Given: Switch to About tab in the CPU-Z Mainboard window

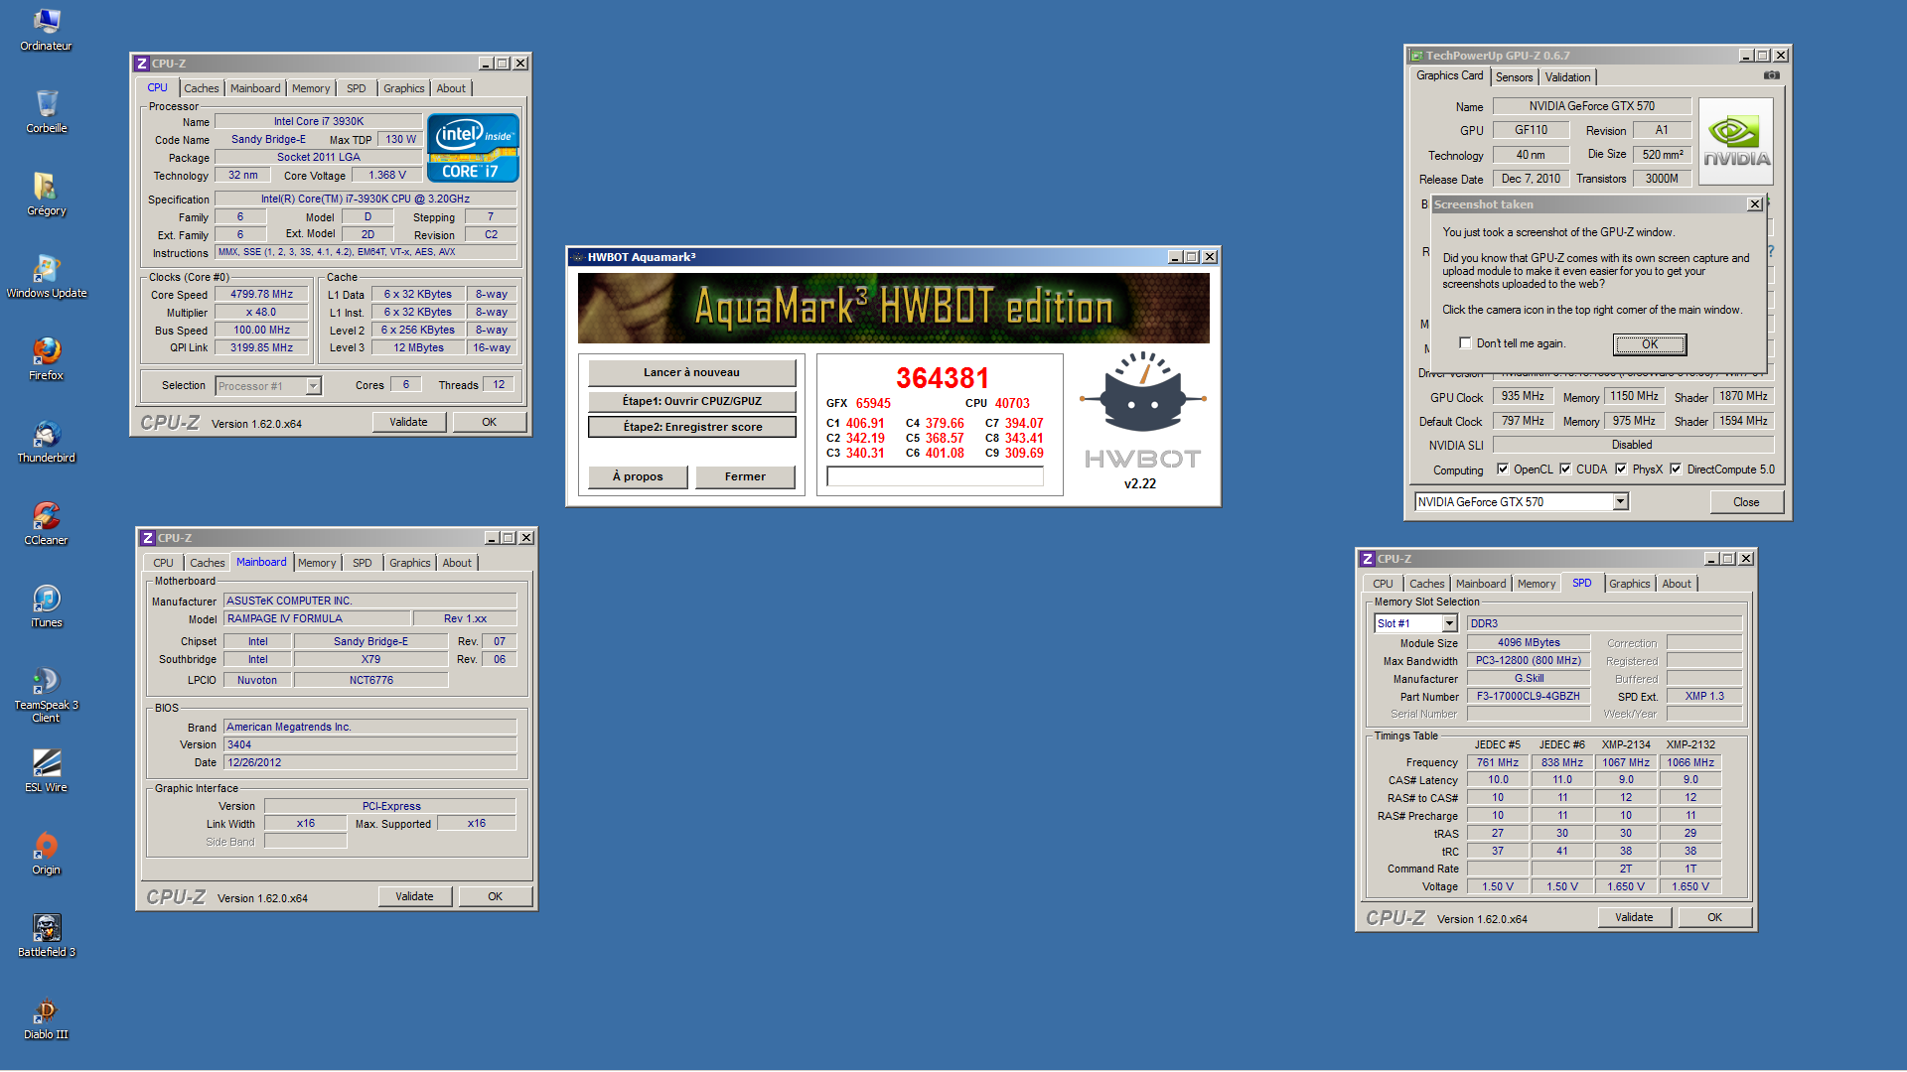Looking at the screenshot, I should [457, 563].
